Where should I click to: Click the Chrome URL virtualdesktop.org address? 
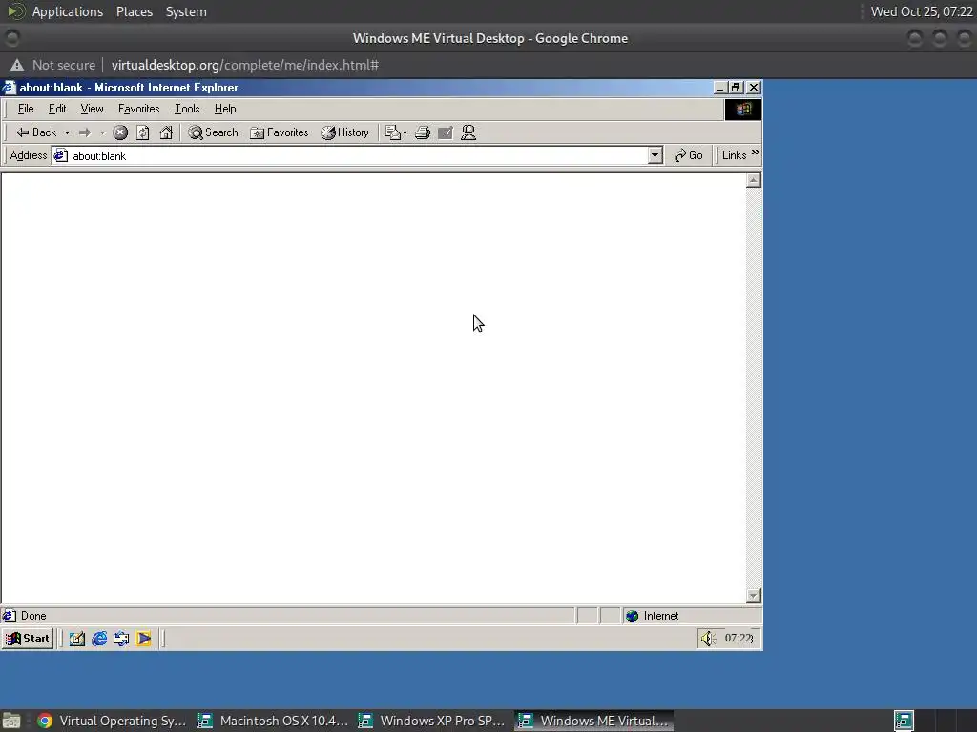pos(245,65)
